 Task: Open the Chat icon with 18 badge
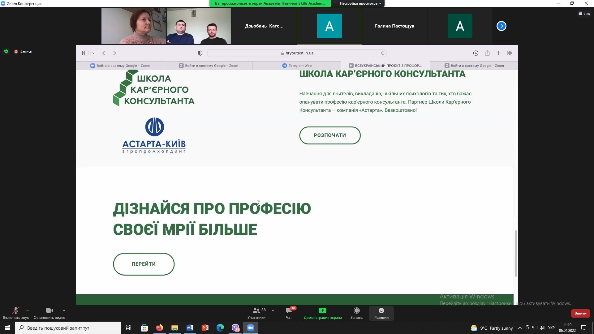pyautogui.click(x=289, y=310)
